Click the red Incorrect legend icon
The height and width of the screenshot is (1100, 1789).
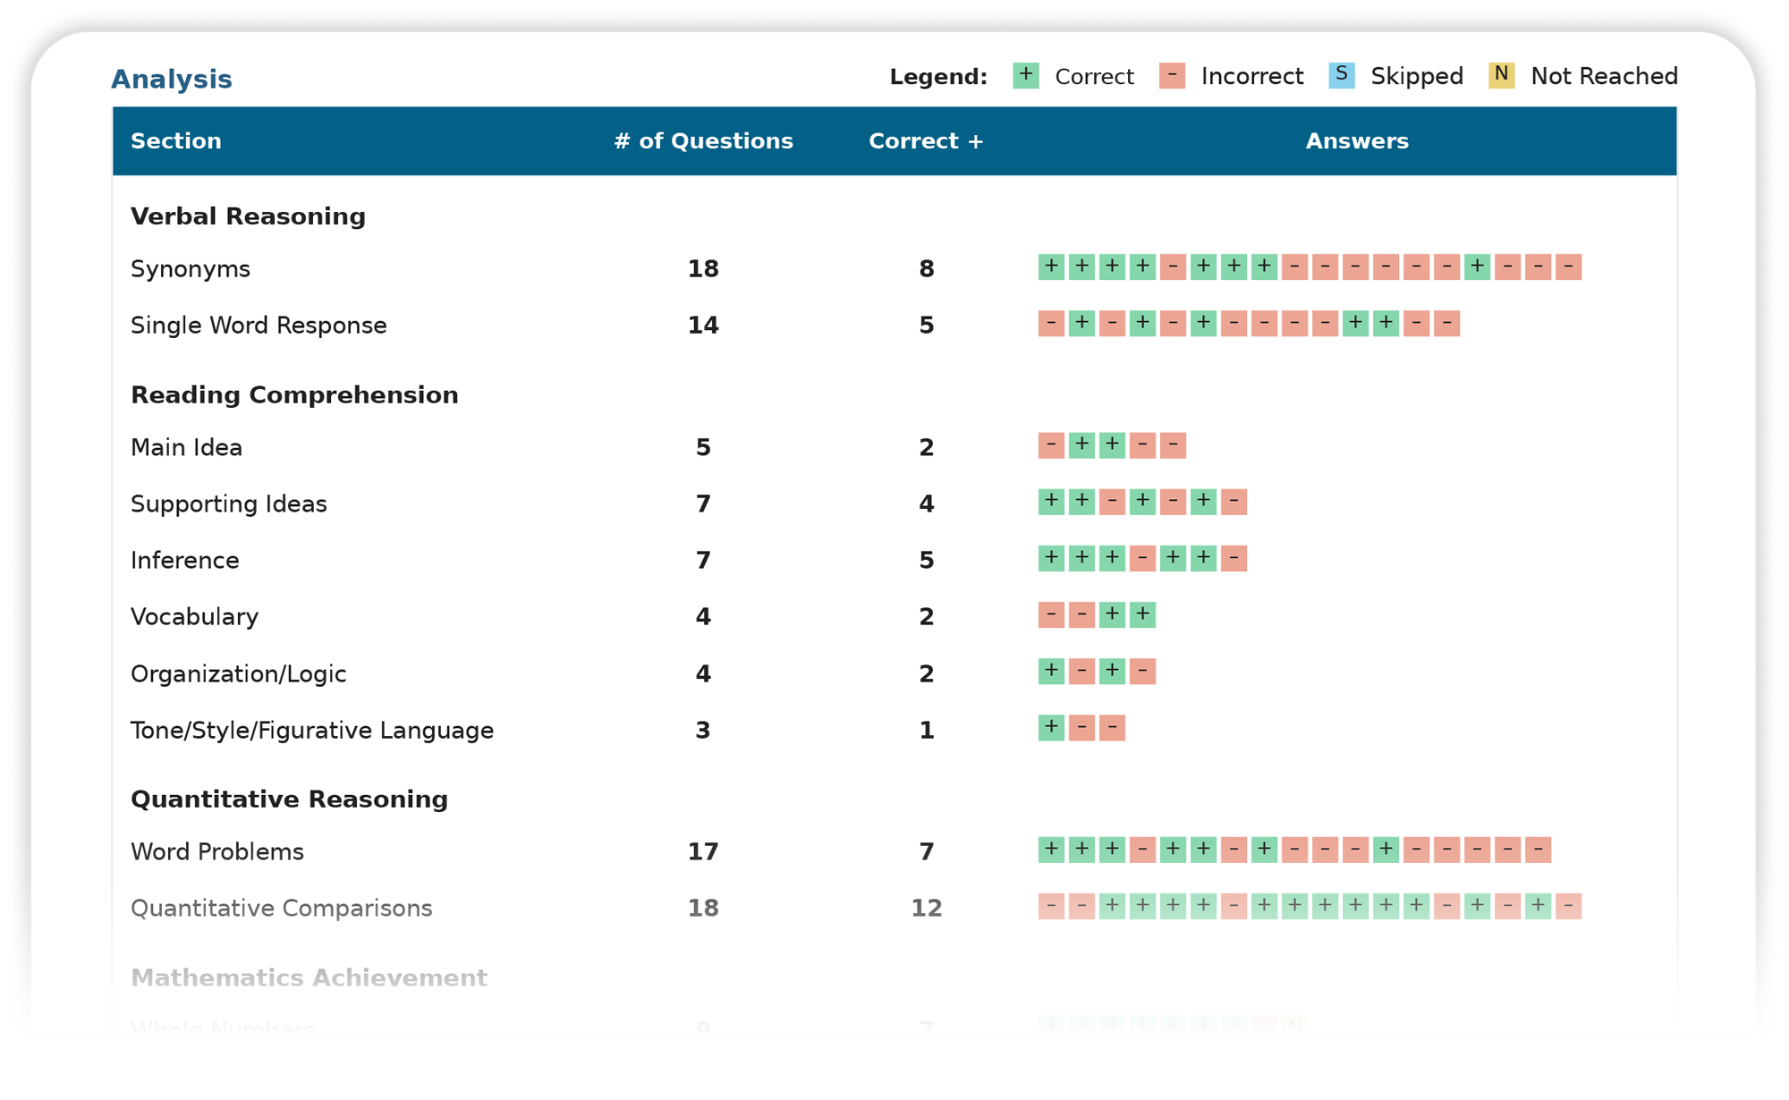[x=1172, y=75]
